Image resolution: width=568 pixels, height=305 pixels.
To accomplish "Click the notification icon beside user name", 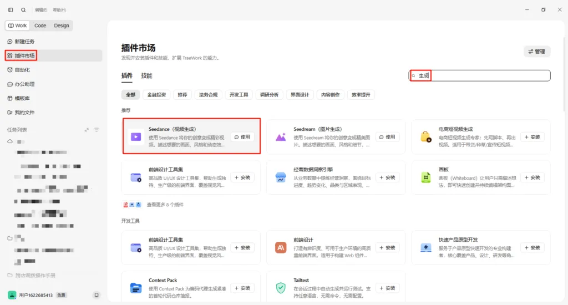I will click(x=97, y=295).
